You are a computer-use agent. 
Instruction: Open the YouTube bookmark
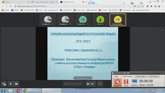(x=103, y=10)
